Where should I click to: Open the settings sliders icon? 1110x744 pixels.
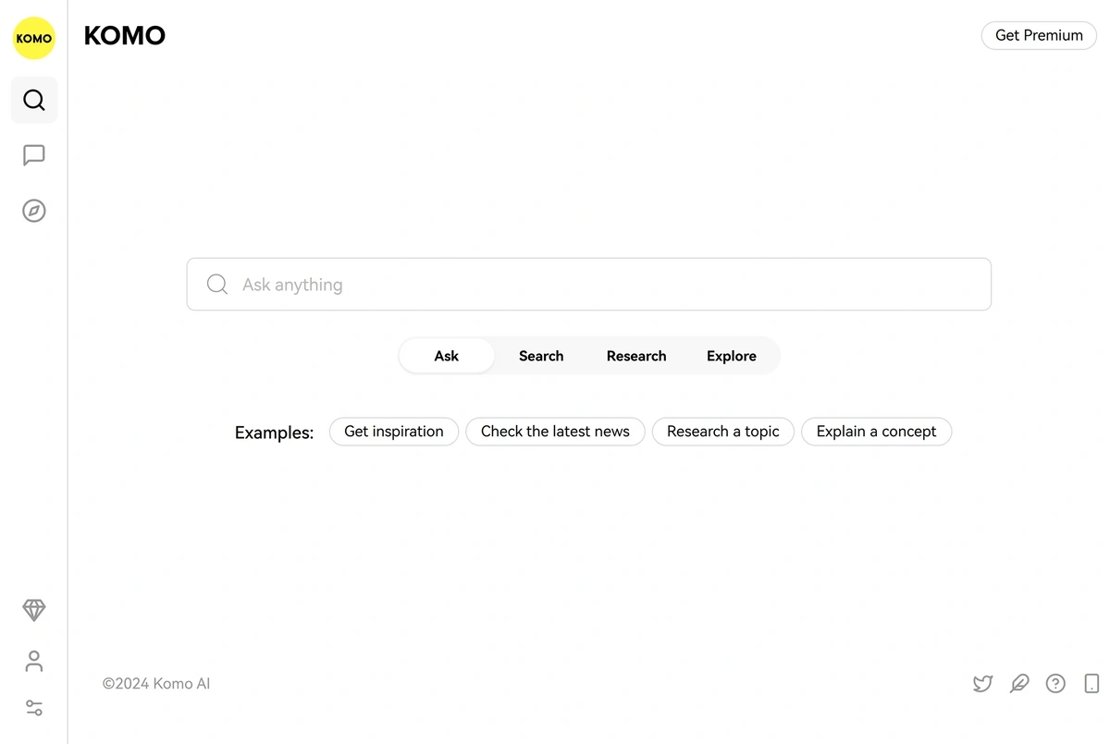point(34,708)
